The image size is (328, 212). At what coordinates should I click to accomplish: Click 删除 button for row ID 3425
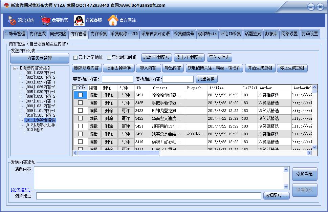click(x=109, y=103)
